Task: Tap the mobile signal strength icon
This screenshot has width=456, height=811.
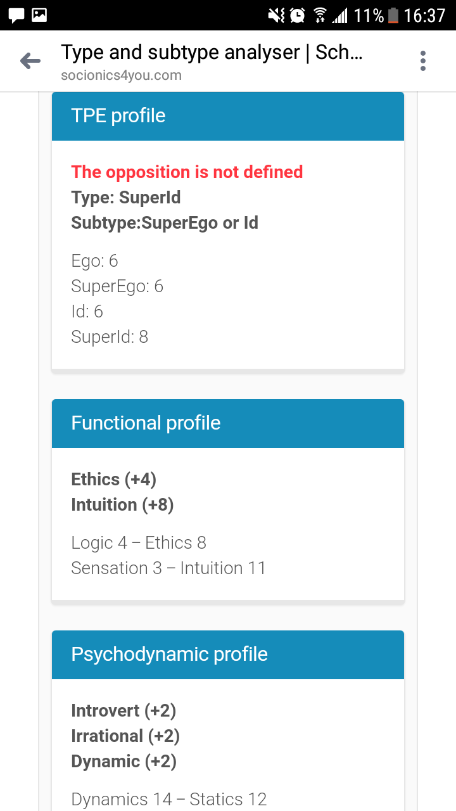Action: [340, 15]
